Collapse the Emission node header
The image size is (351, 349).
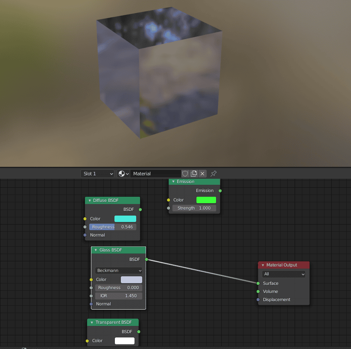tap(173, 181)
